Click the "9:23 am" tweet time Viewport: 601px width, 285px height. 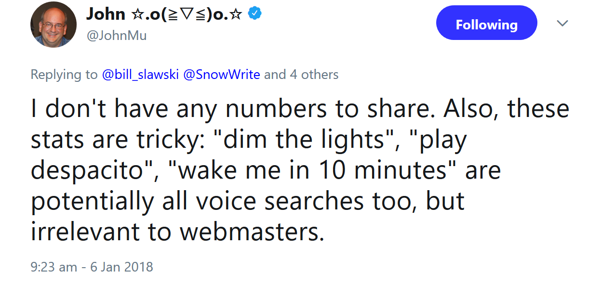pyautogui.click(x=53, y=267)
